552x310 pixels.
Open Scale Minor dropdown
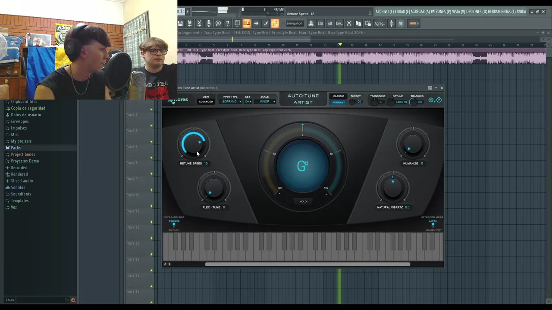point(265,102)
